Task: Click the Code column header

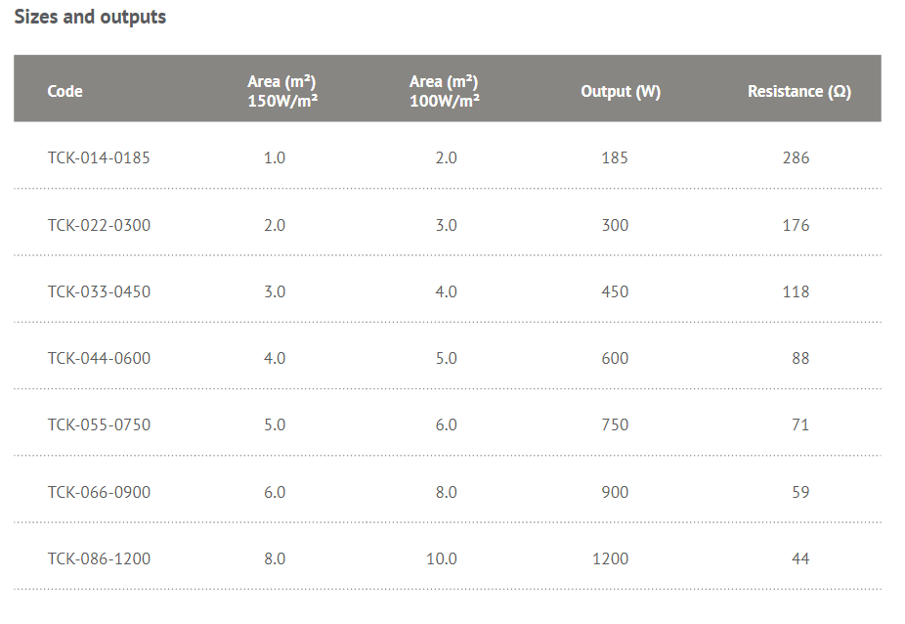Action: coord(65,91)
